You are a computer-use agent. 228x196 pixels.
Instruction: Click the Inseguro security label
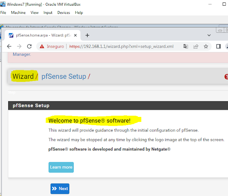click(x=55, y=46)
